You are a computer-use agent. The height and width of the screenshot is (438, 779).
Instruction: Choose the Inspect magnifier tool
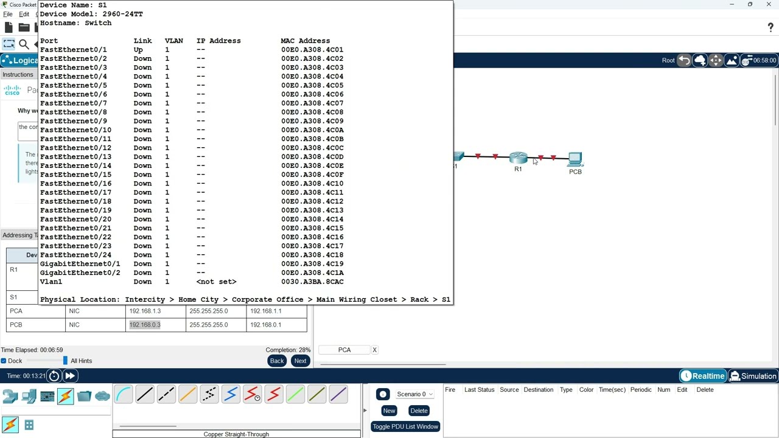coord(24,44)
